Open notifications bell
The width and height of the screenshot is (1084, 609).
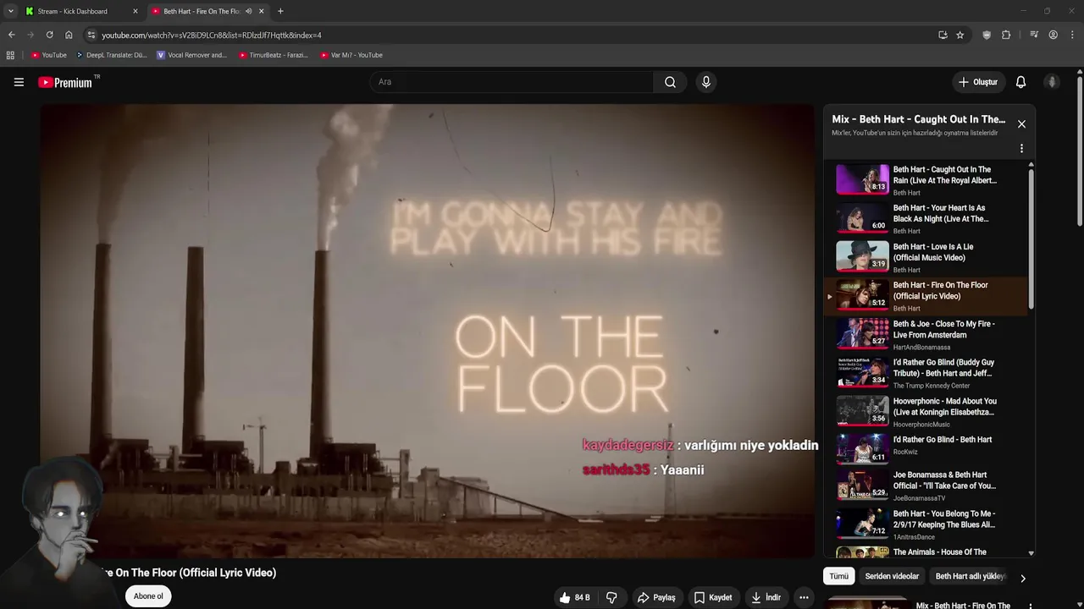click(x=1020, y=82)
